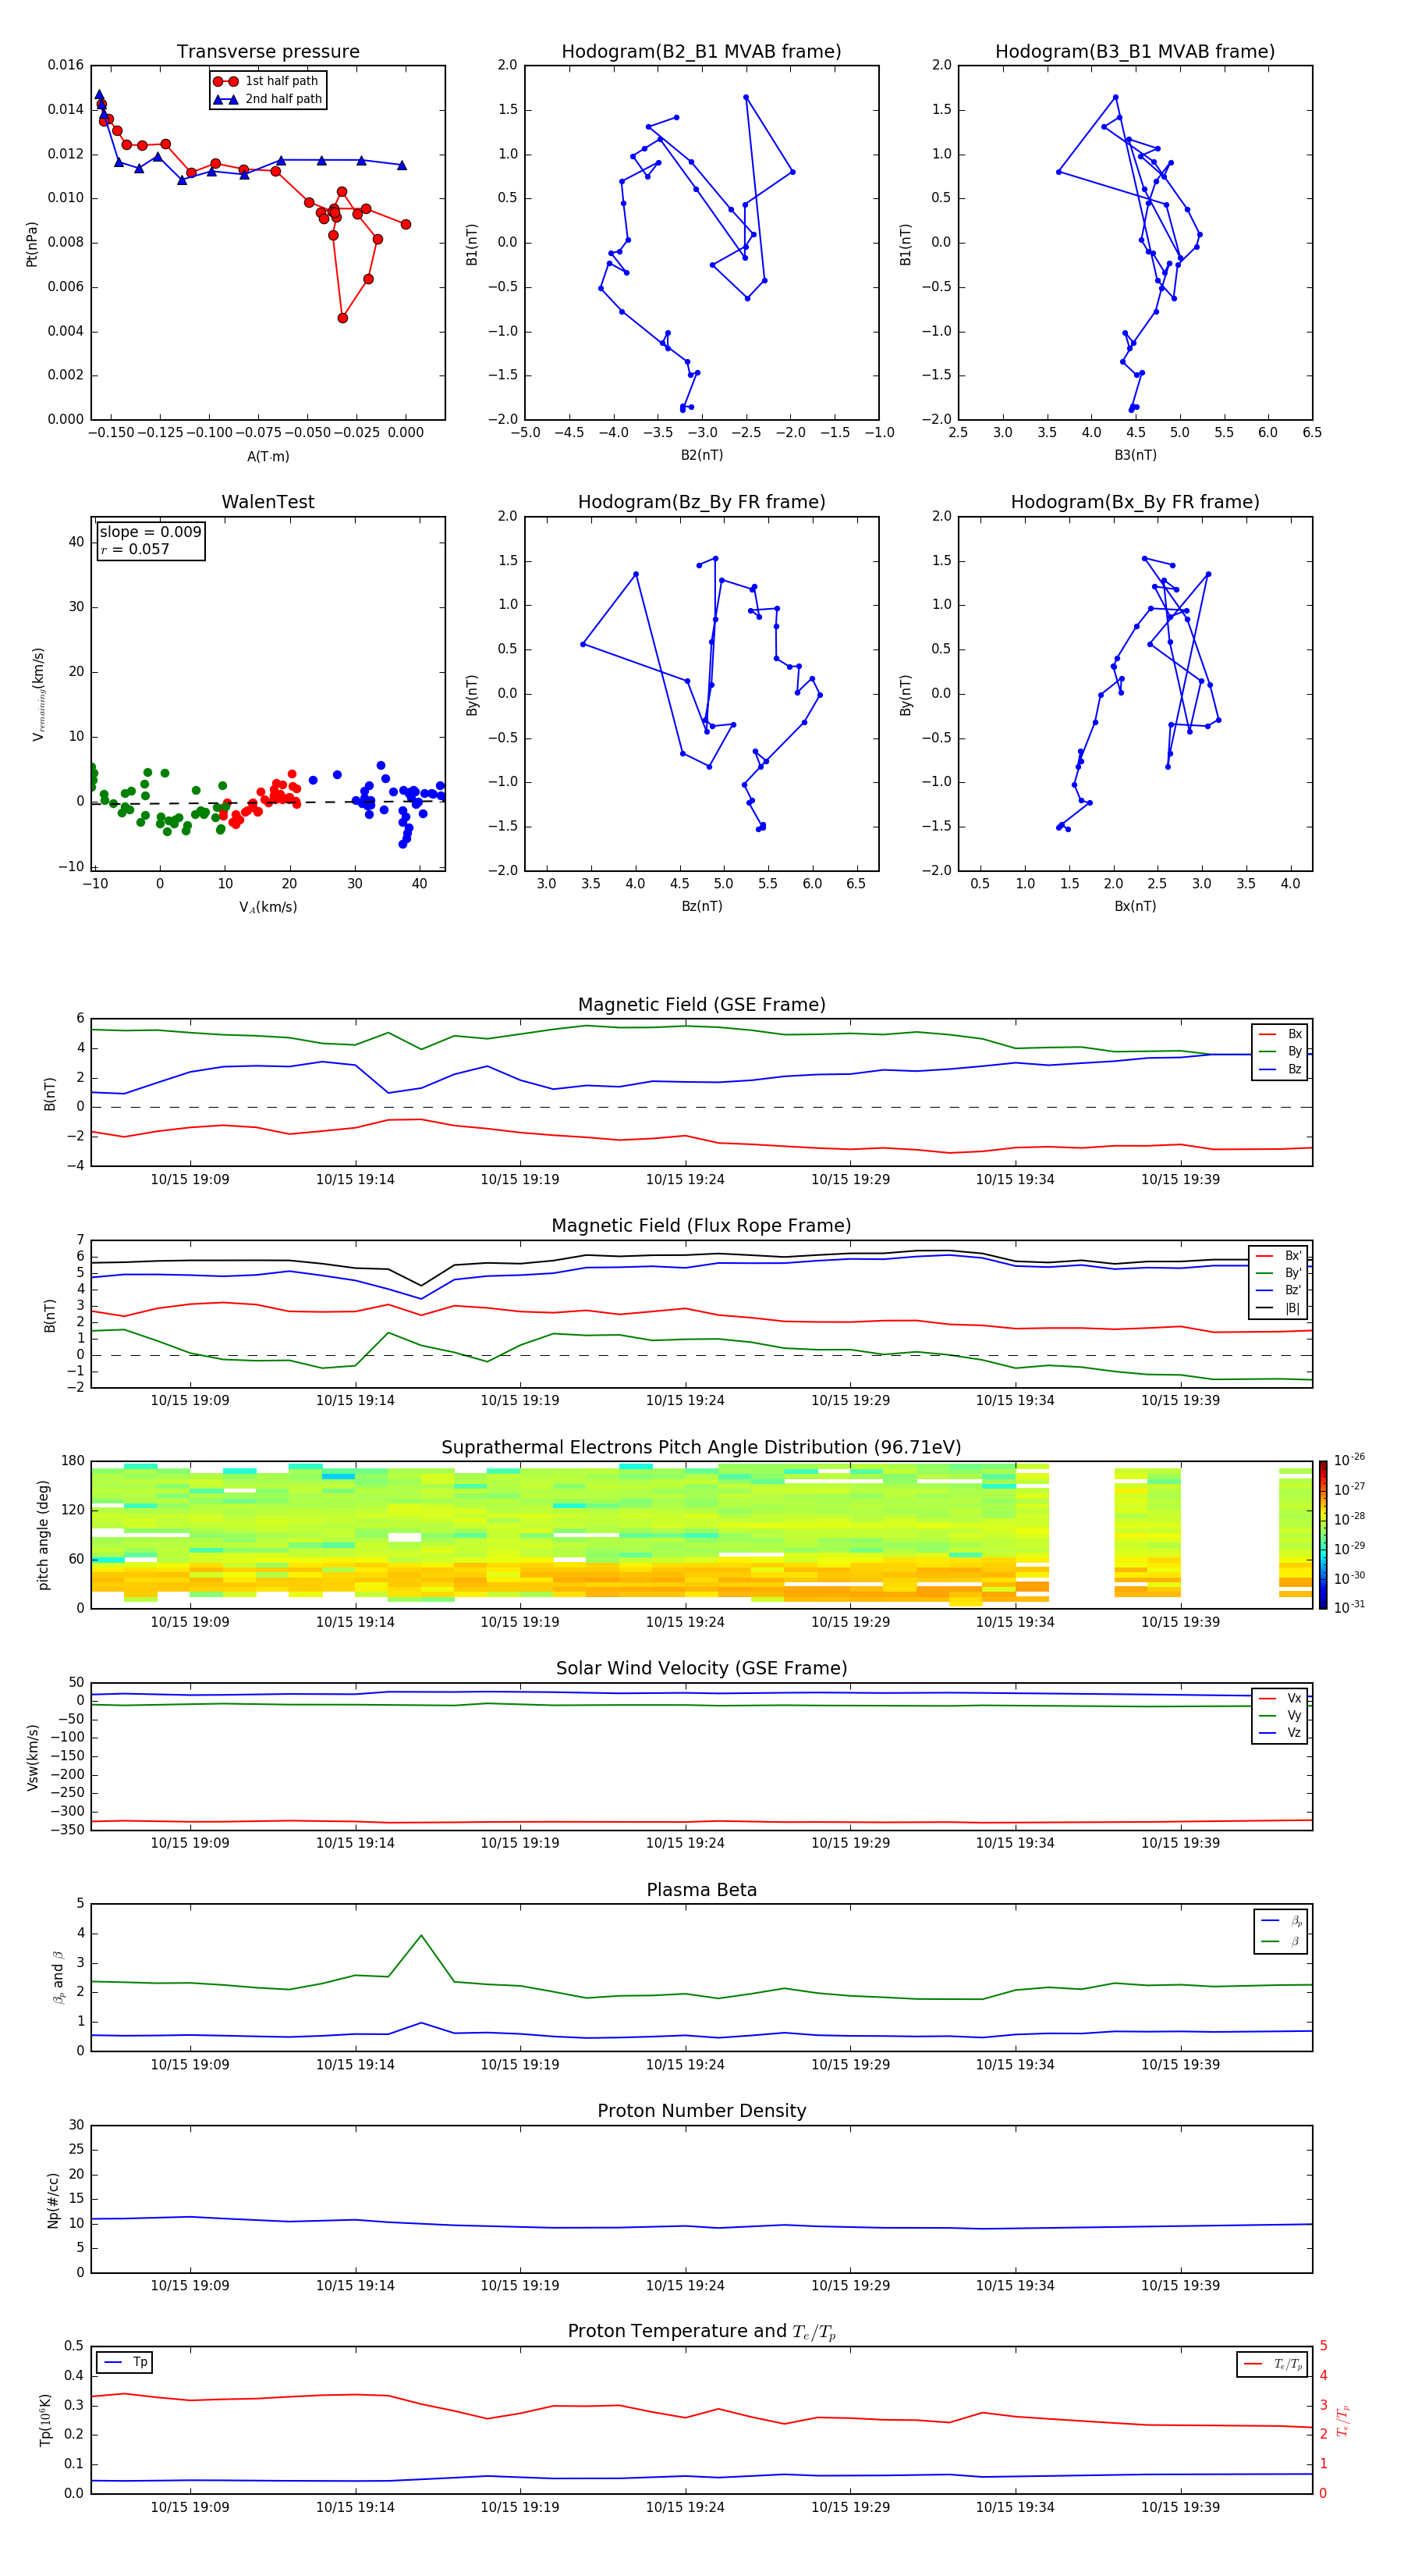Click the pitch angle color scale bar
The width and height of the screenshot is (1404, 2576).
click(x=1323, y=1535)
